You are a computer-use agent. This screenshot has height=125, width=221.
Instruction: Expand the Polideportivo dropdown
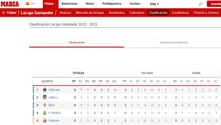coord(113,4)
